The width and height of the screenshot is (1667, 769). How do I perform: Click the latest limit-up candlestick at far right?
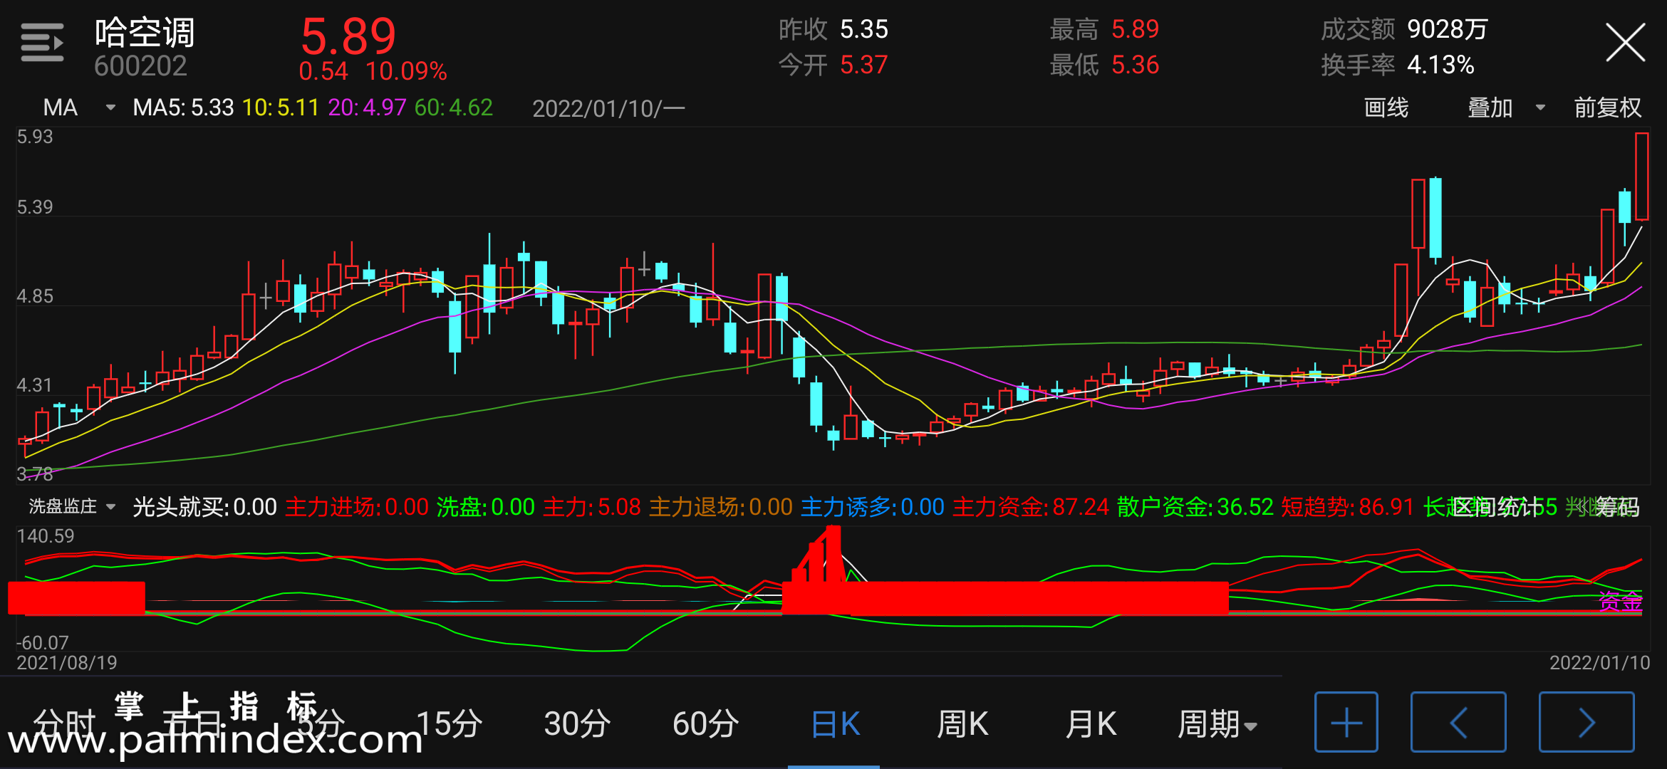pos(1642,177)
